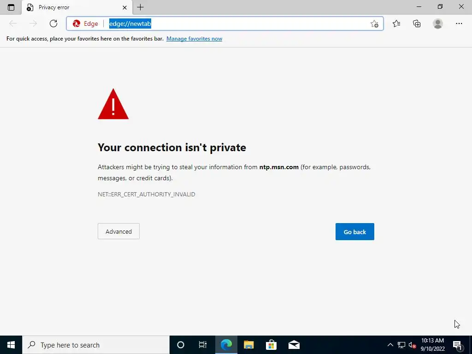The height and width of the screenshot is (354, 472).
Task: Open the Mail app from taskbar
Action: pyautogui.click(x=294, y=345)
